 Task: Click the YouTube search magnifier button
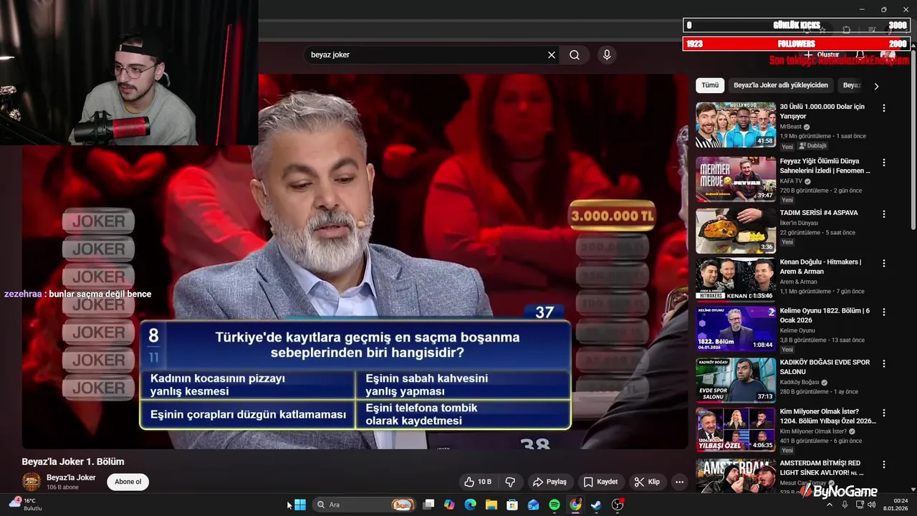575,54
